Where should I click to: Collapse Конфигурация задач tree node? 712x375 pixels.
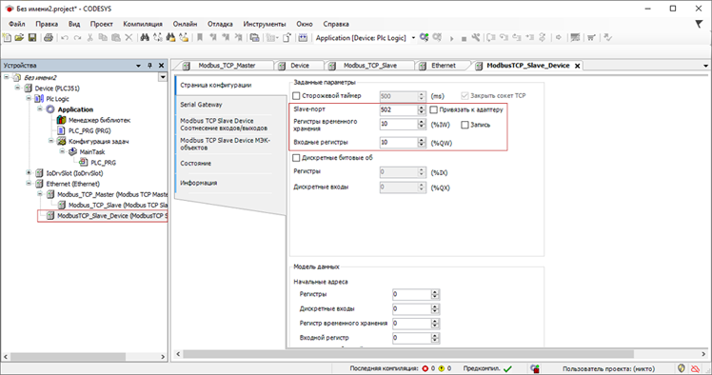(50, 141)
